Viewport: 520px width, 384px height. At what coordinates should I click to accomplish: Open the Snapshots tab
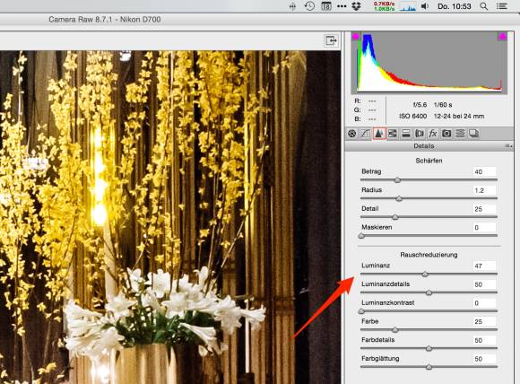(x=473, y=134)
